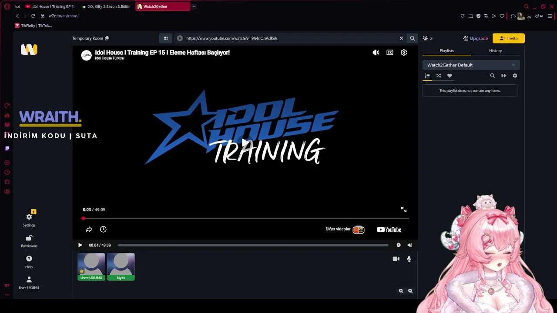The width and height of the screenshot is (557, 313).
Task: Click the playlist heart favorites icon
Action: point(450,76)
